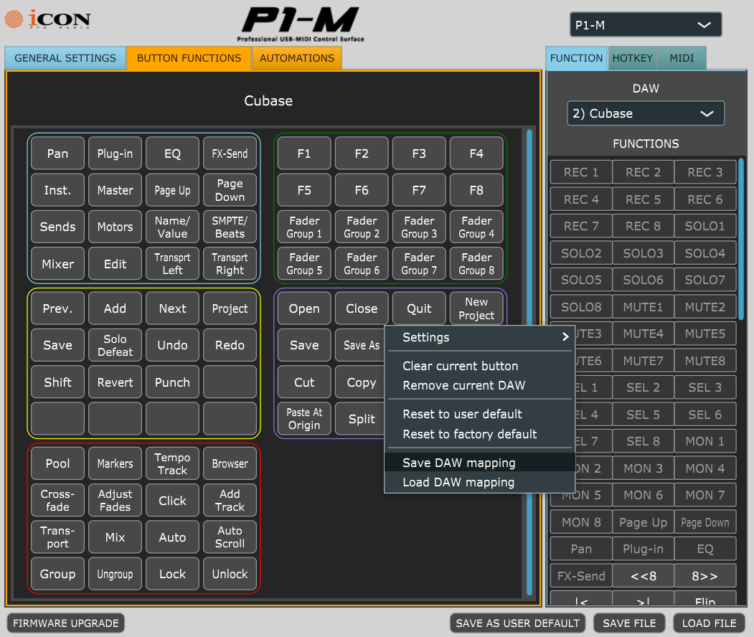Select the Adjust Fades button

(x=115, y=501)
